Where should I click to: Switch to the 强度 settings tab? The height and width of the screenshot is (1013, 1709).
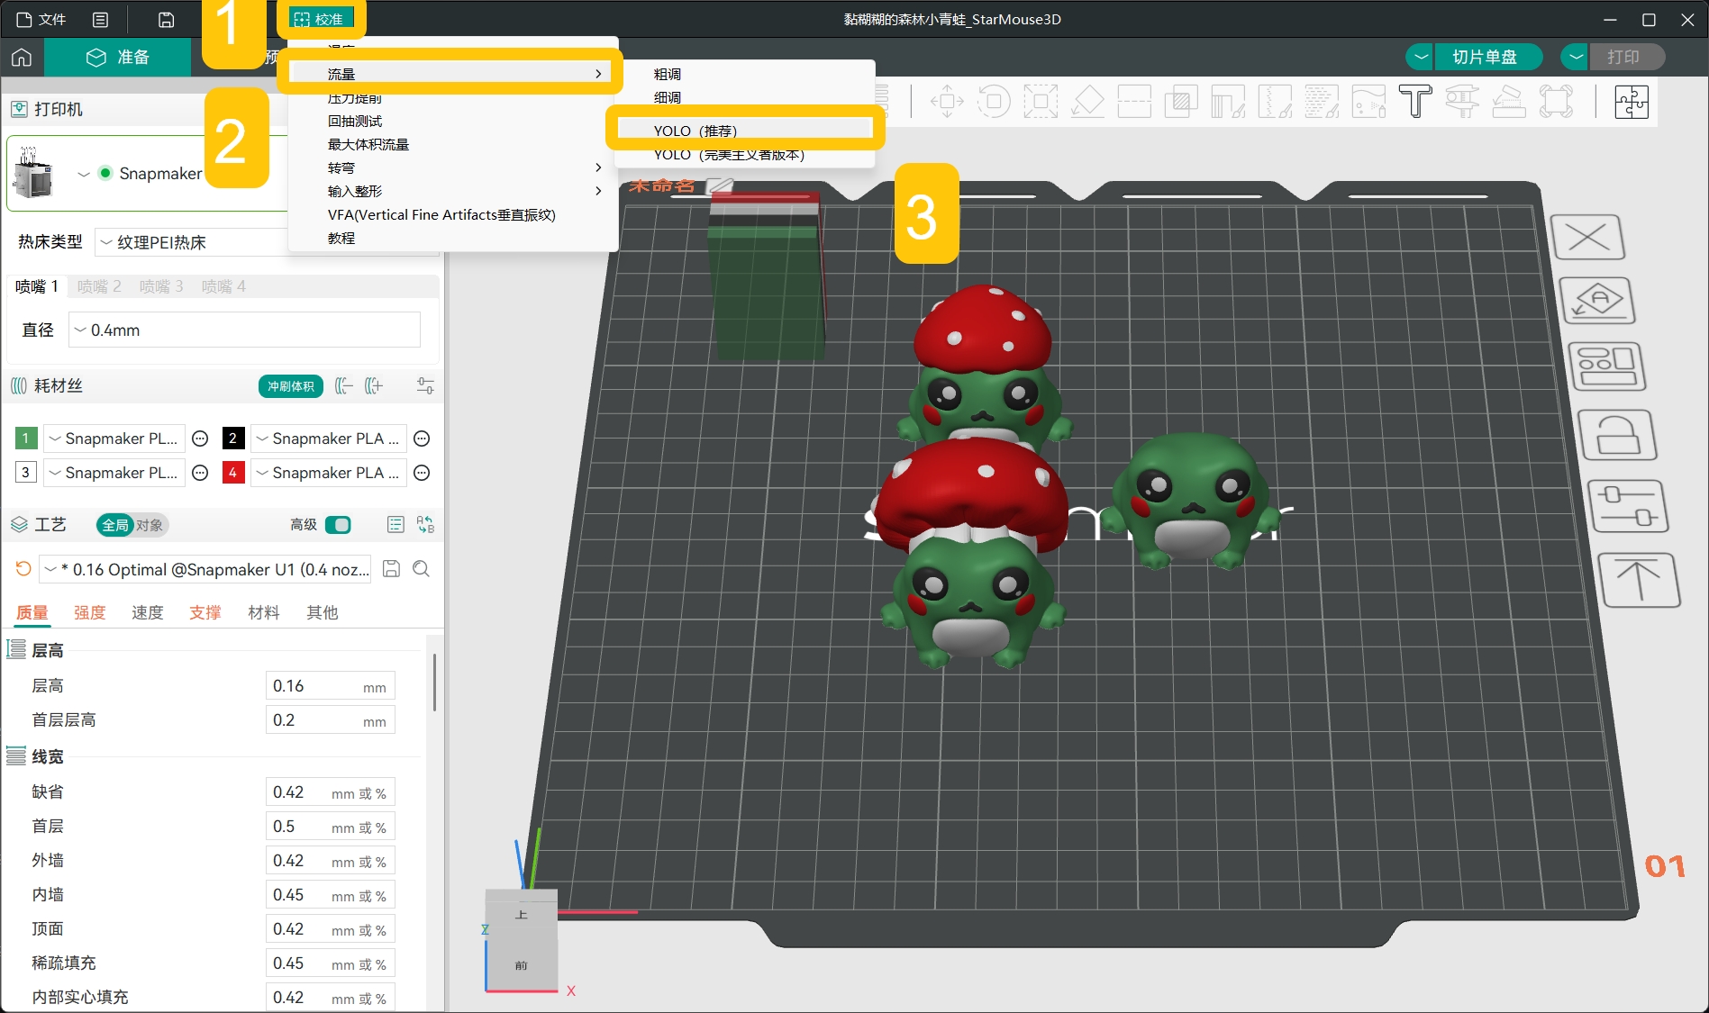pyautogui.click(x=90, y=612)
